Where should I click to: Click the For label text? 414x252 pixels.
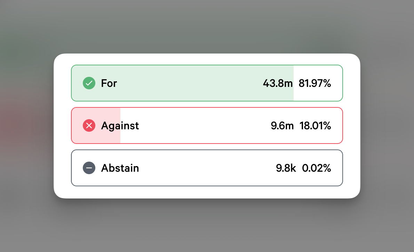tap(109, 83)
